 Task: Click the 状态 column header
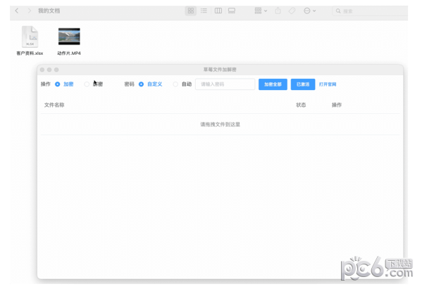[301, 105]
